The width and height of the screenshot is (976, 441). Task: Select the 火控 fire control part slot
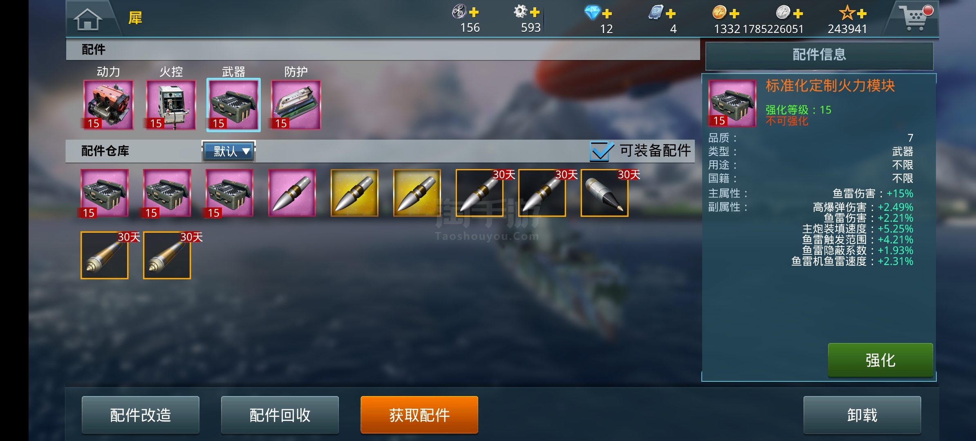171,105
